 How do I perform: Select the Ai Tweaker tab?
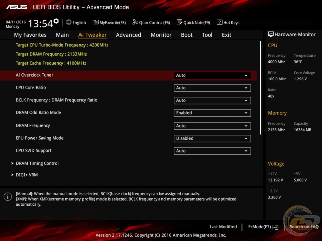(93, 35)
